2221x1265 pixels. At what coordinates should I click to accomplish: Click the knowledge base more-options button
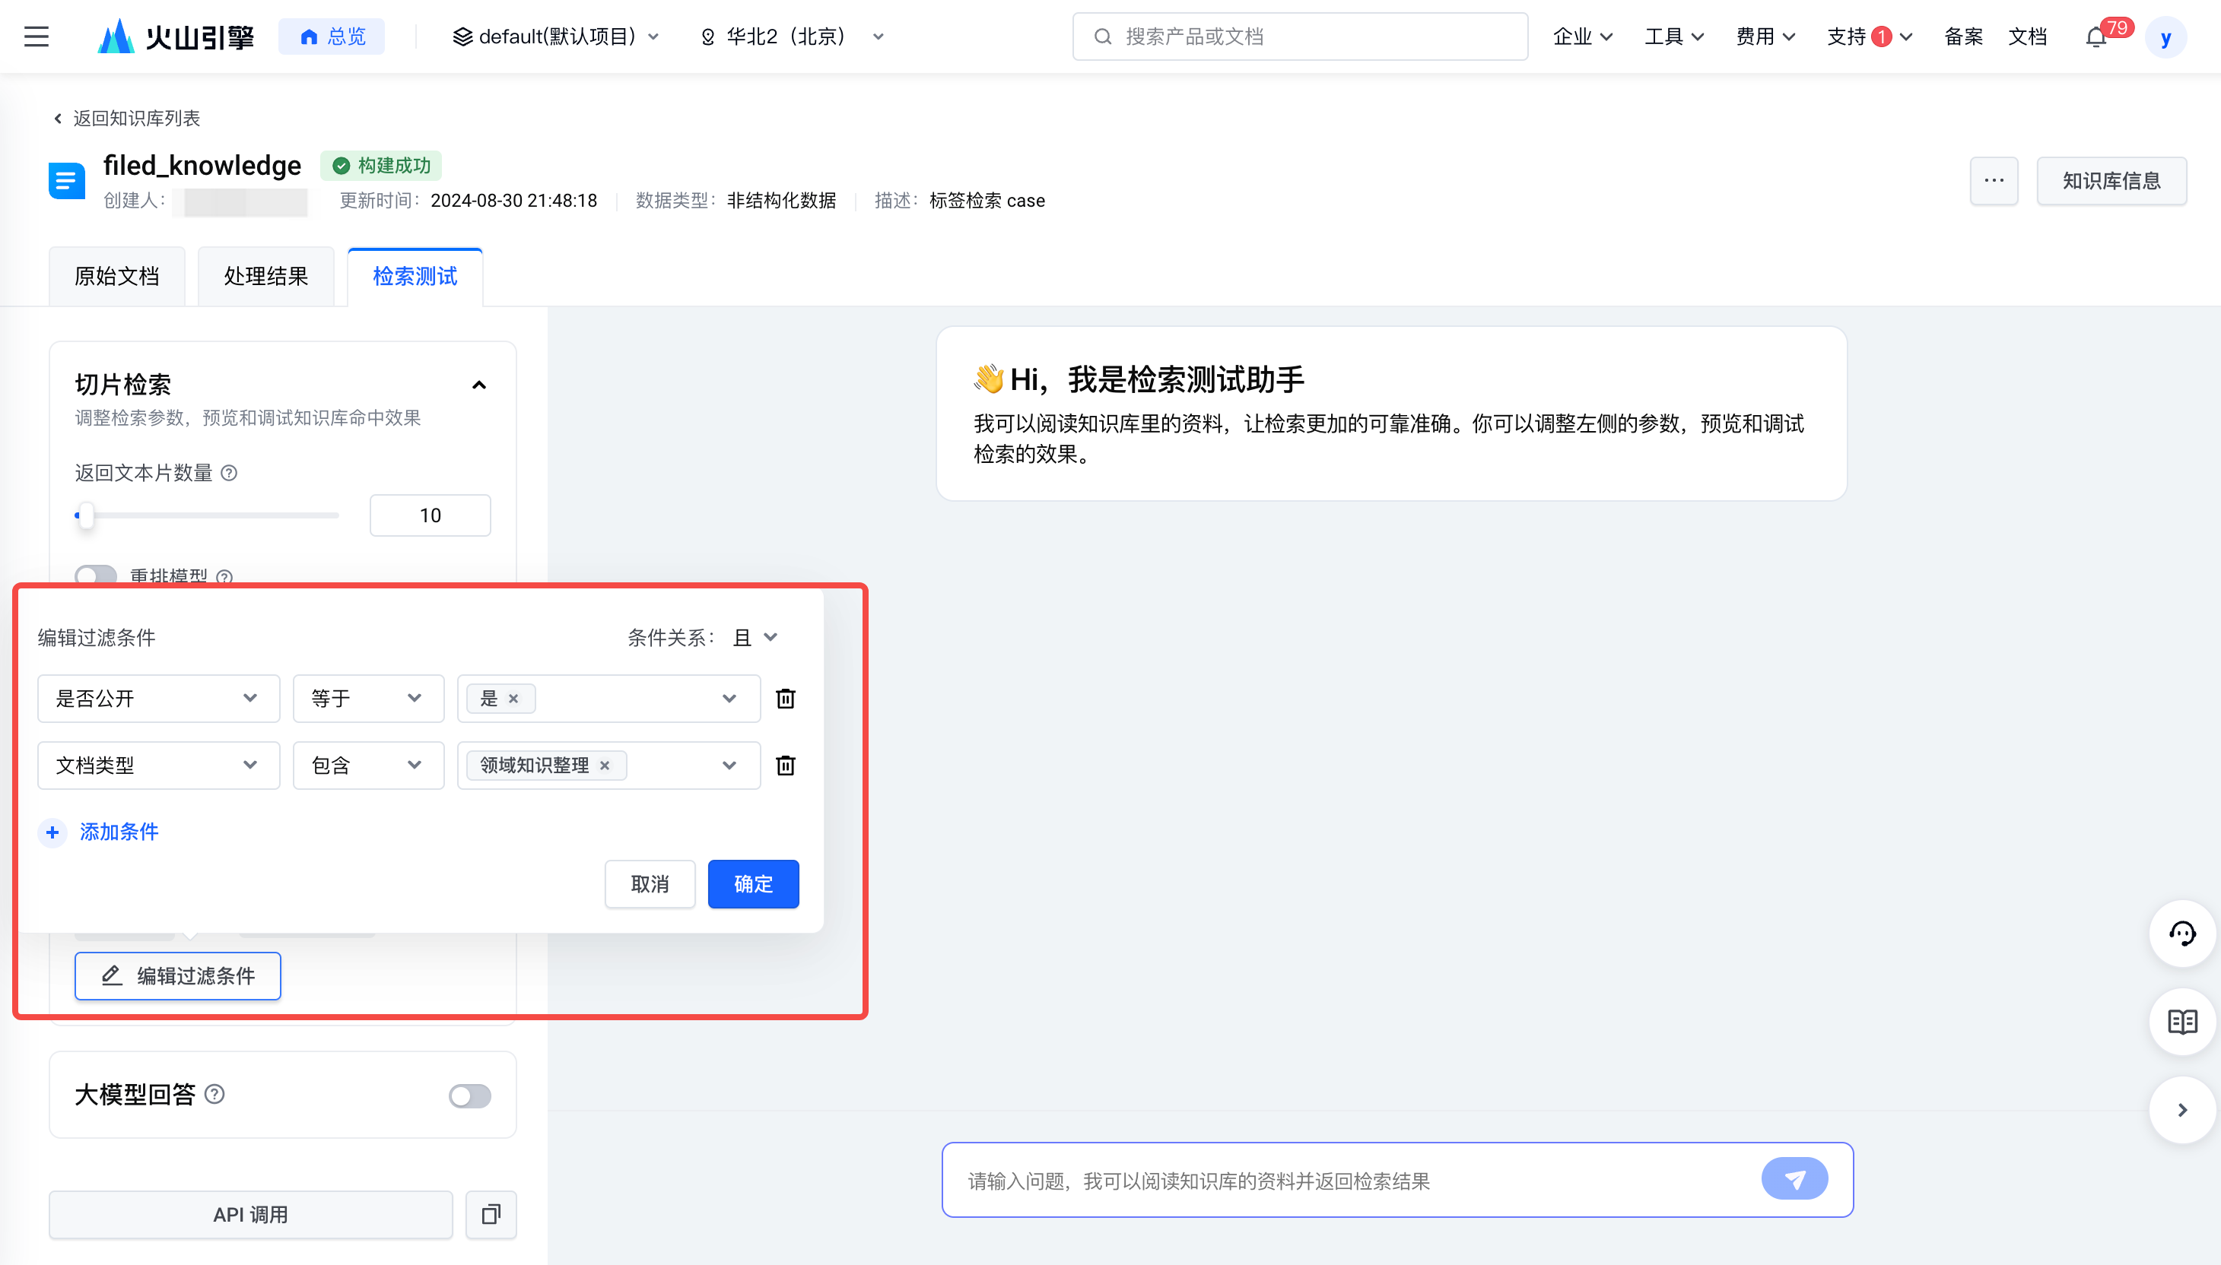point(1994,181)
